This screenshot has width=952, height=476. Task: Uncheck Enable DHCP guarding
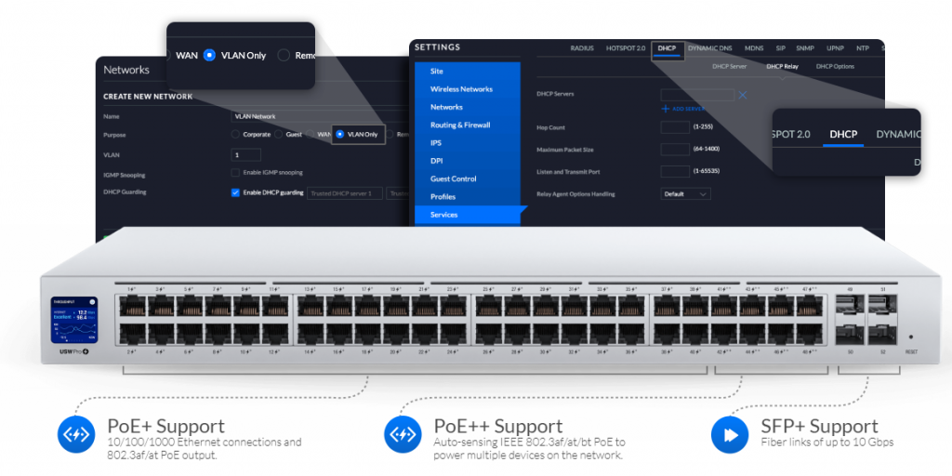coord(235,193)
